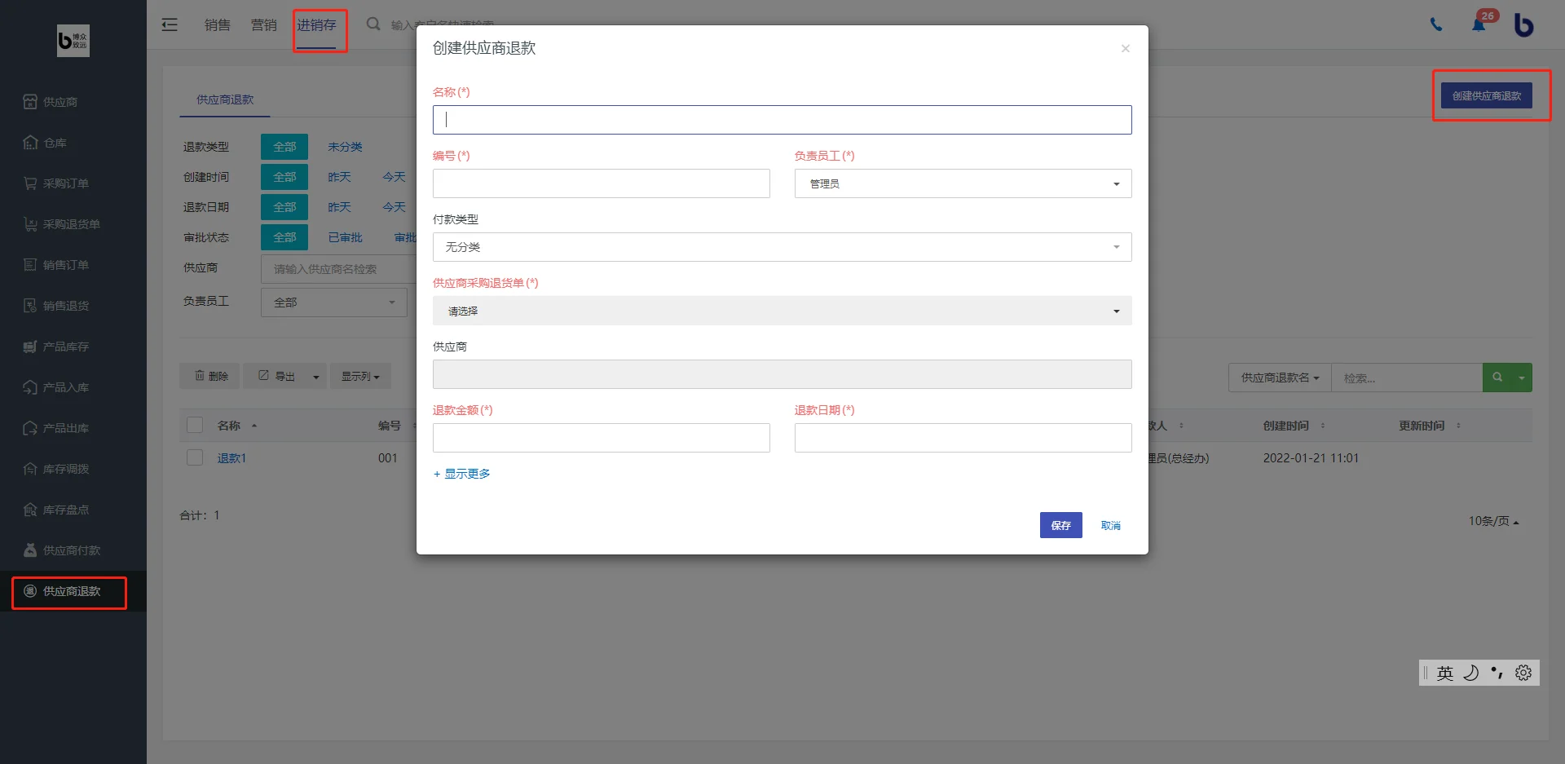Image resolution: width=1565 pixels, height=764 pixels.
Task: Filter 退款日期 by 今天
Action: [x=394, y=207]
